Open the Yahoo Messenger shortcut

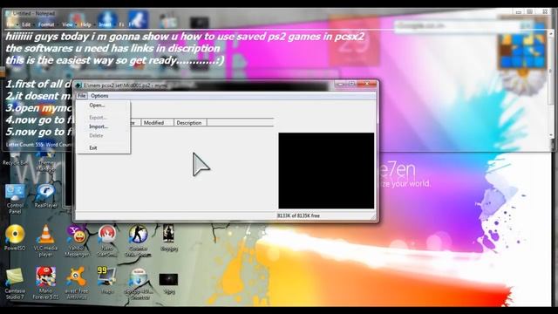click(76, 241)
